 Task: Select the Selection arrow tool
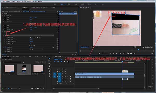click(x=49, y=58)
